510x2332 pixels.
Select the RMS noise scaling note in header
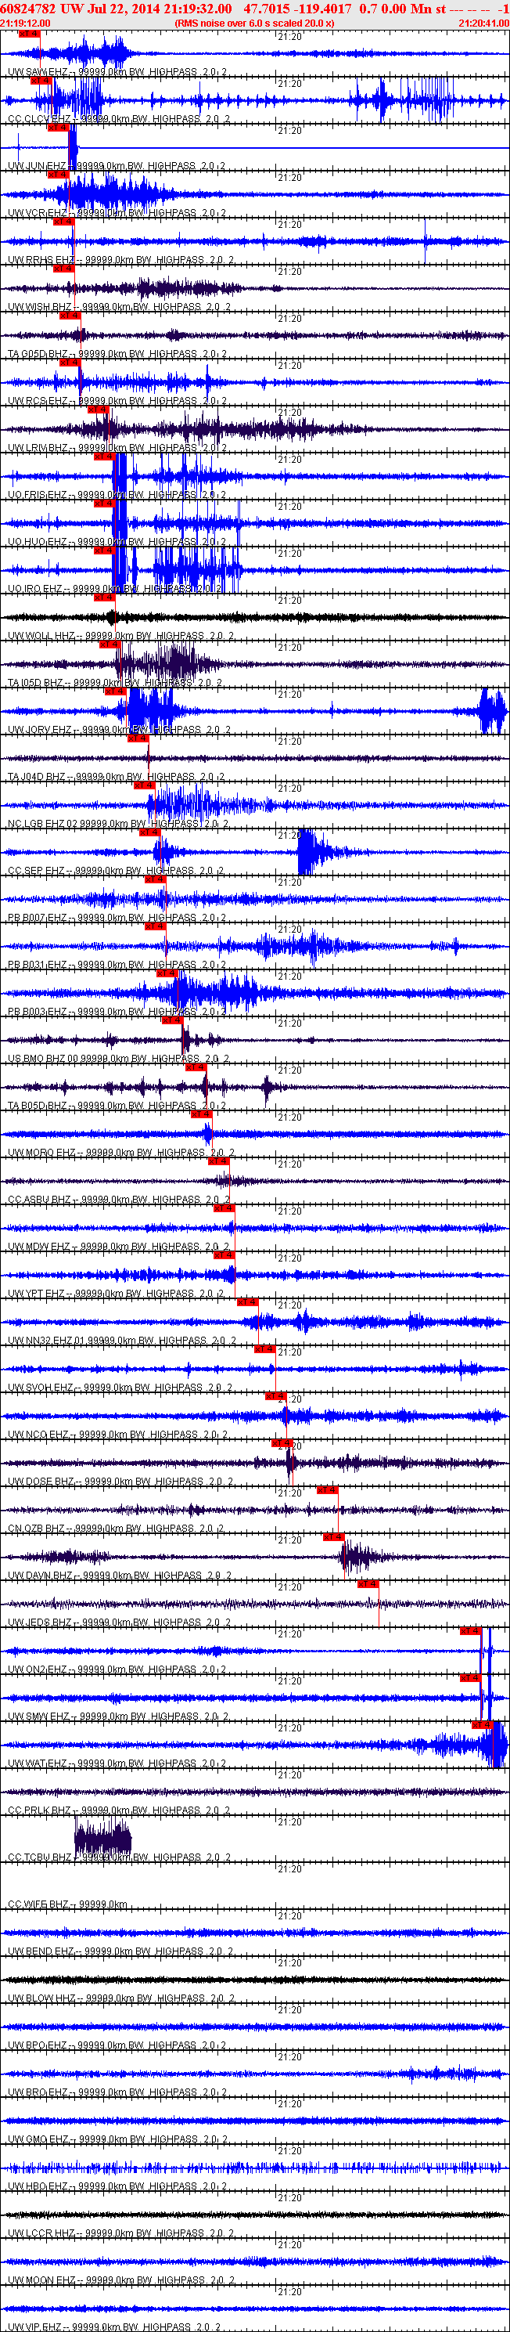pos(254,23)
